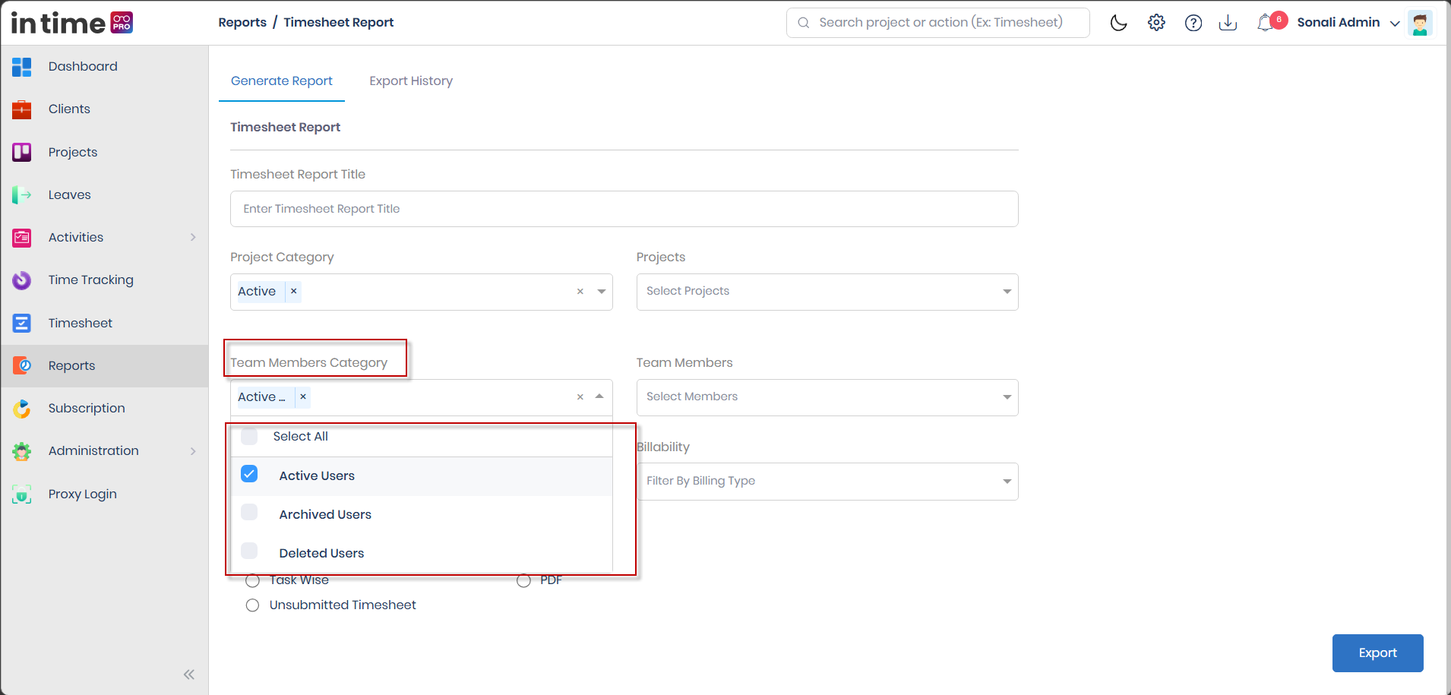Open settings gear in top bar
1451x695 pixels.
point(1156,23)
